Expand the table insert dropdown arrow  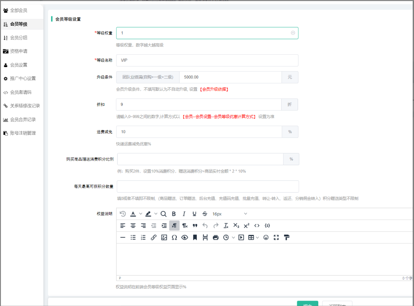258,237
